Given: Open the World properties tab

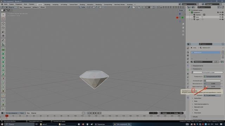Looking at the screenshot, I should [x=188, y=65].
